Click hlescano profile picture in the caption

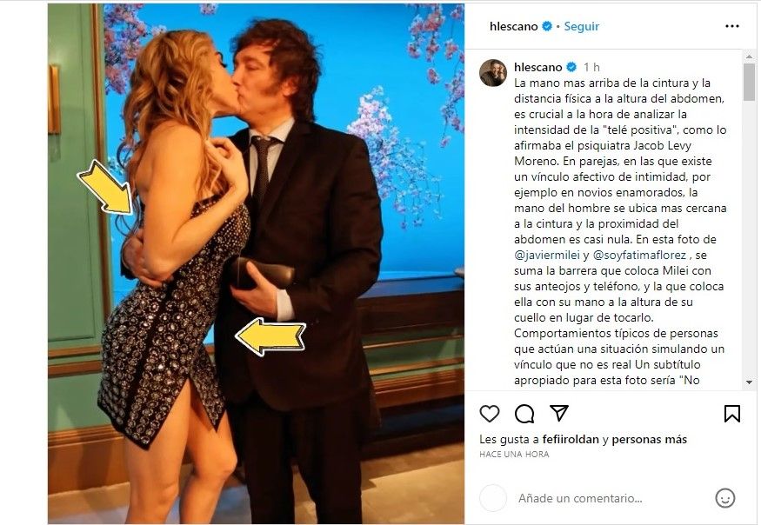(493, 73)
